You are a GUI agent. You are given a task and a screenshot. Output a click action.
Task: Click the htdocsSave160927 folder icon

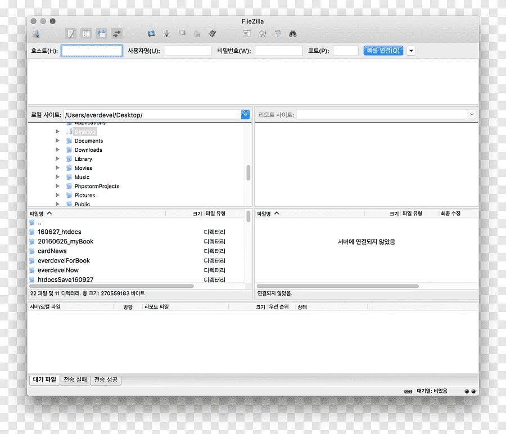tap(32, 280)
